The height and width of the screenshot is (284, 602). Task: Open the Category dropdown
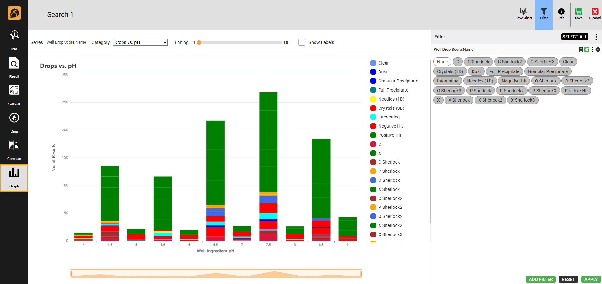[x=140, y=42]
